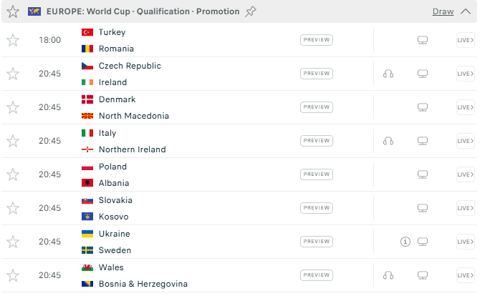This screenshot has height=301, width=485.
Task: Click the info icon for Ukraine vs Sweden
Action: [x=405, y=242]
